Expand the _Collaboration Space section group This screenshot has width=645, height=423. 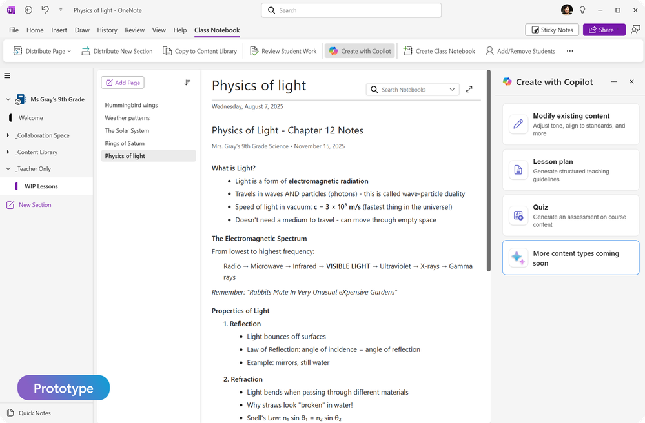(8, 135)
